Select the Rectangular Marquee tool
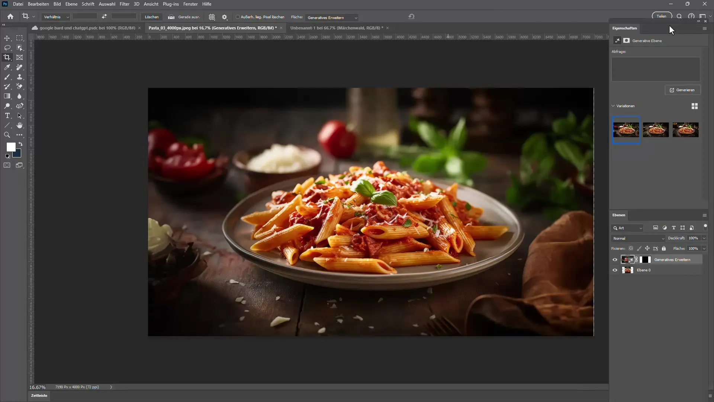The width and height of the screenshot is (714, 402). [x=20, y=38]
